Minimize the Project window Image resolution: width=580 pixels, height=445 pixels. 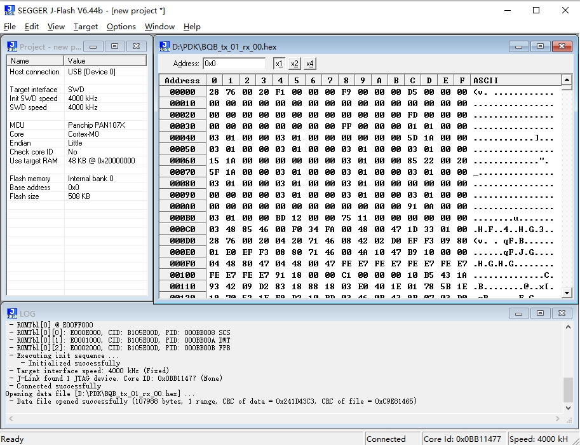pos(93,46)
